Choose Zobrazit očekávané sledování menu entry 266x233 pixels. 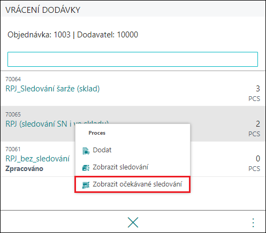click(133, 184)
